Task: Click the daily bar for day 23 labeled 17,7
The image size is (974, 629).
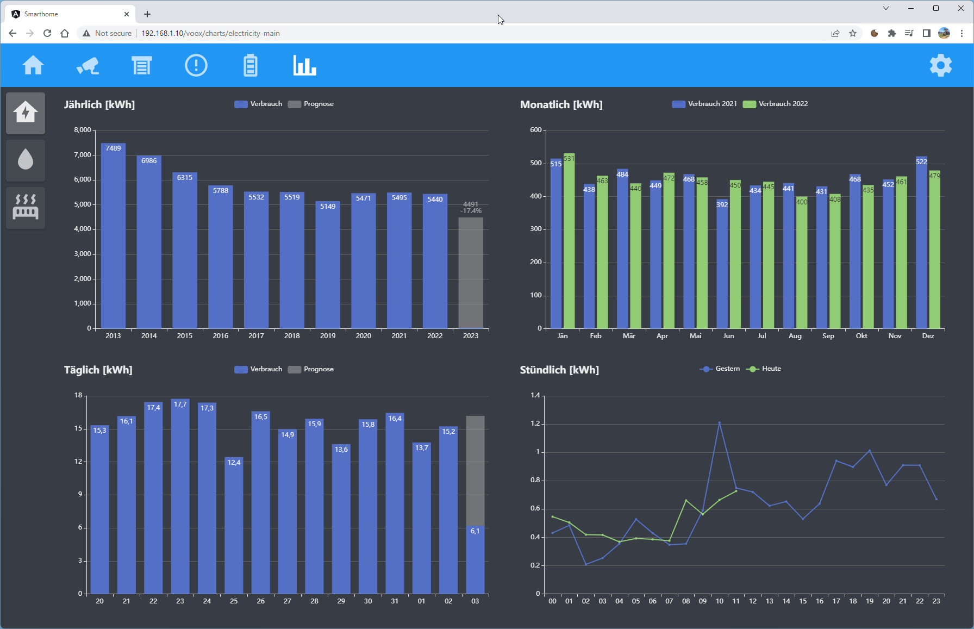Action: [180, 496]
